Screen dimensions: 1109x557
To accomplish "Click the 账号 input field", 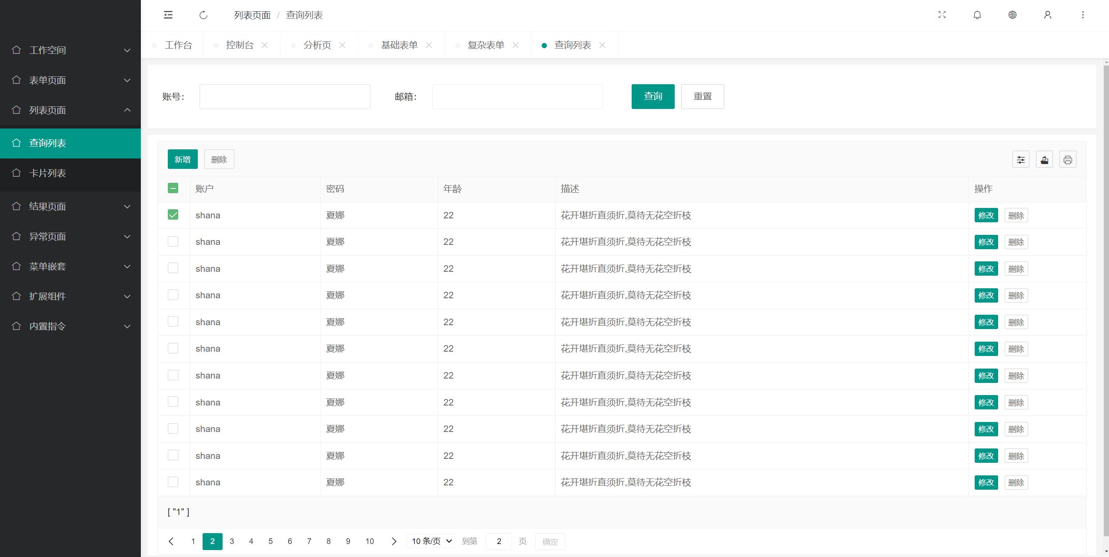I will pyautogui.click(x=285, y=96).
